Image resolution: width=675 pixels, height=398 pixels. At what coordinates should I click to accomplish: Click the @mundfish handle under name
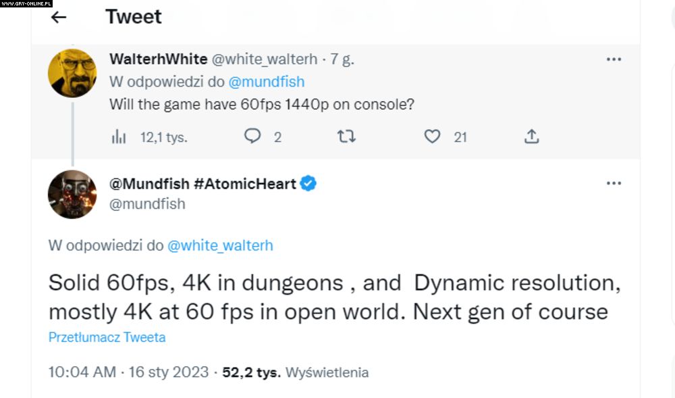pos(147,203)
